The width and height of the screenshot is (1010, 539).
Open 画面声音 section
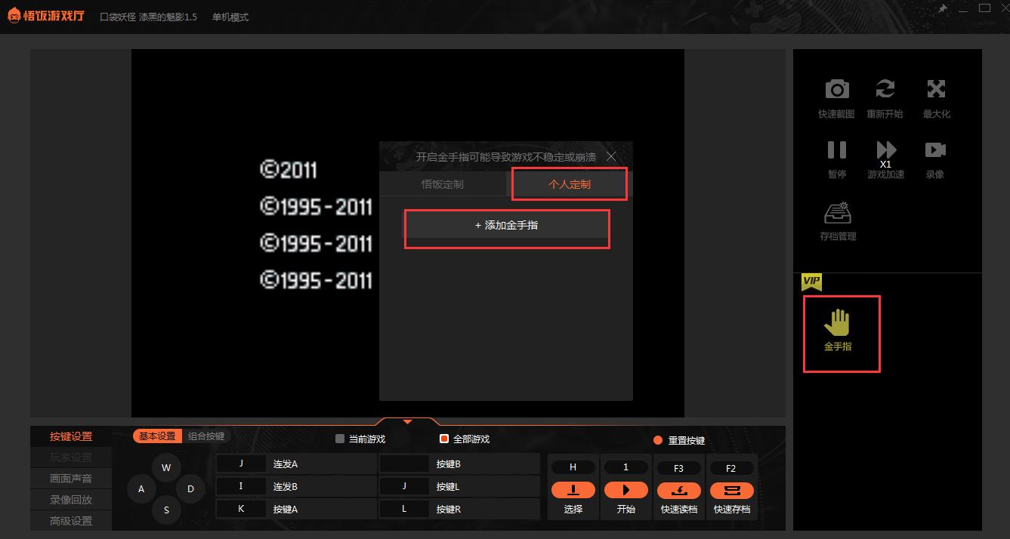coord(71,479)
